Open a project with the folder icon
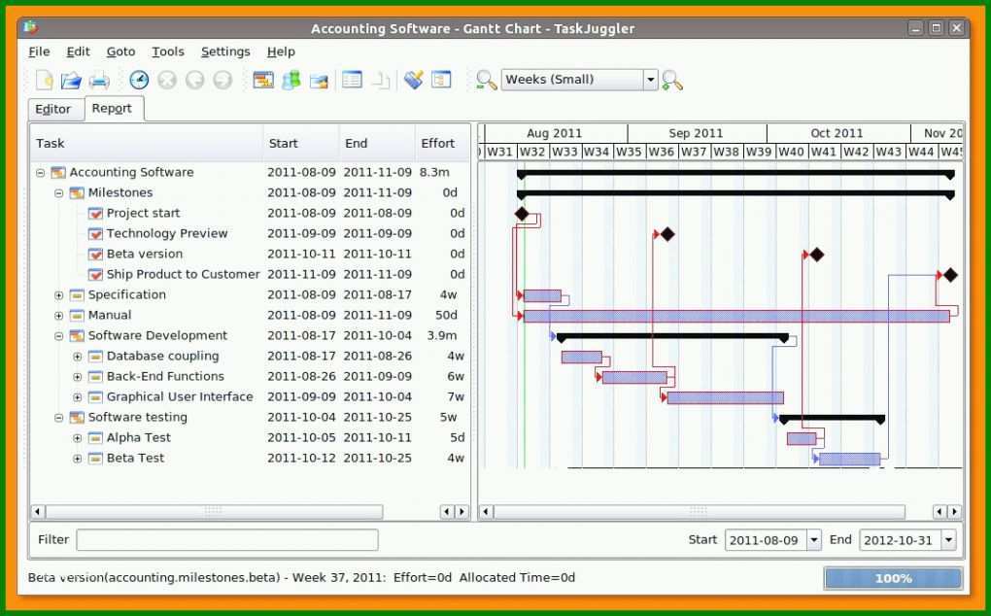Screen dimensions: 991x616 (72, 81)
